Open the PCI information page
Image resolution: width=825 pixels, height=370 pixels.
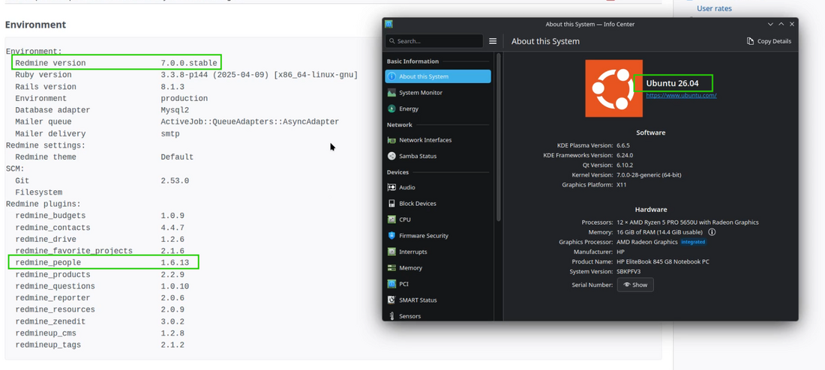click(438, 284)
